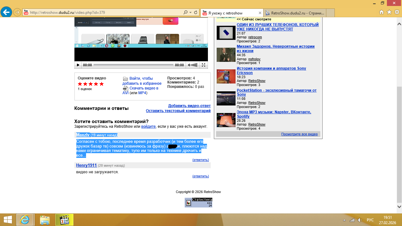Close the 'Я ухожу с retroshow' tab

(x=260, y=13)
